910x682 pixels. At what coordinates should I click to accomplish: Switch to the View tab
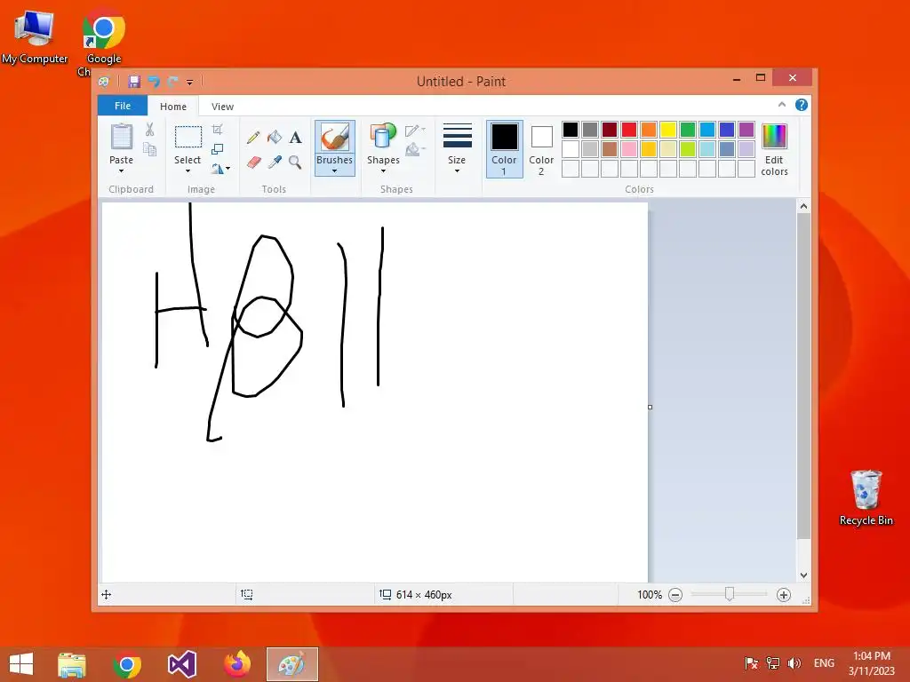tap(222, 107)
